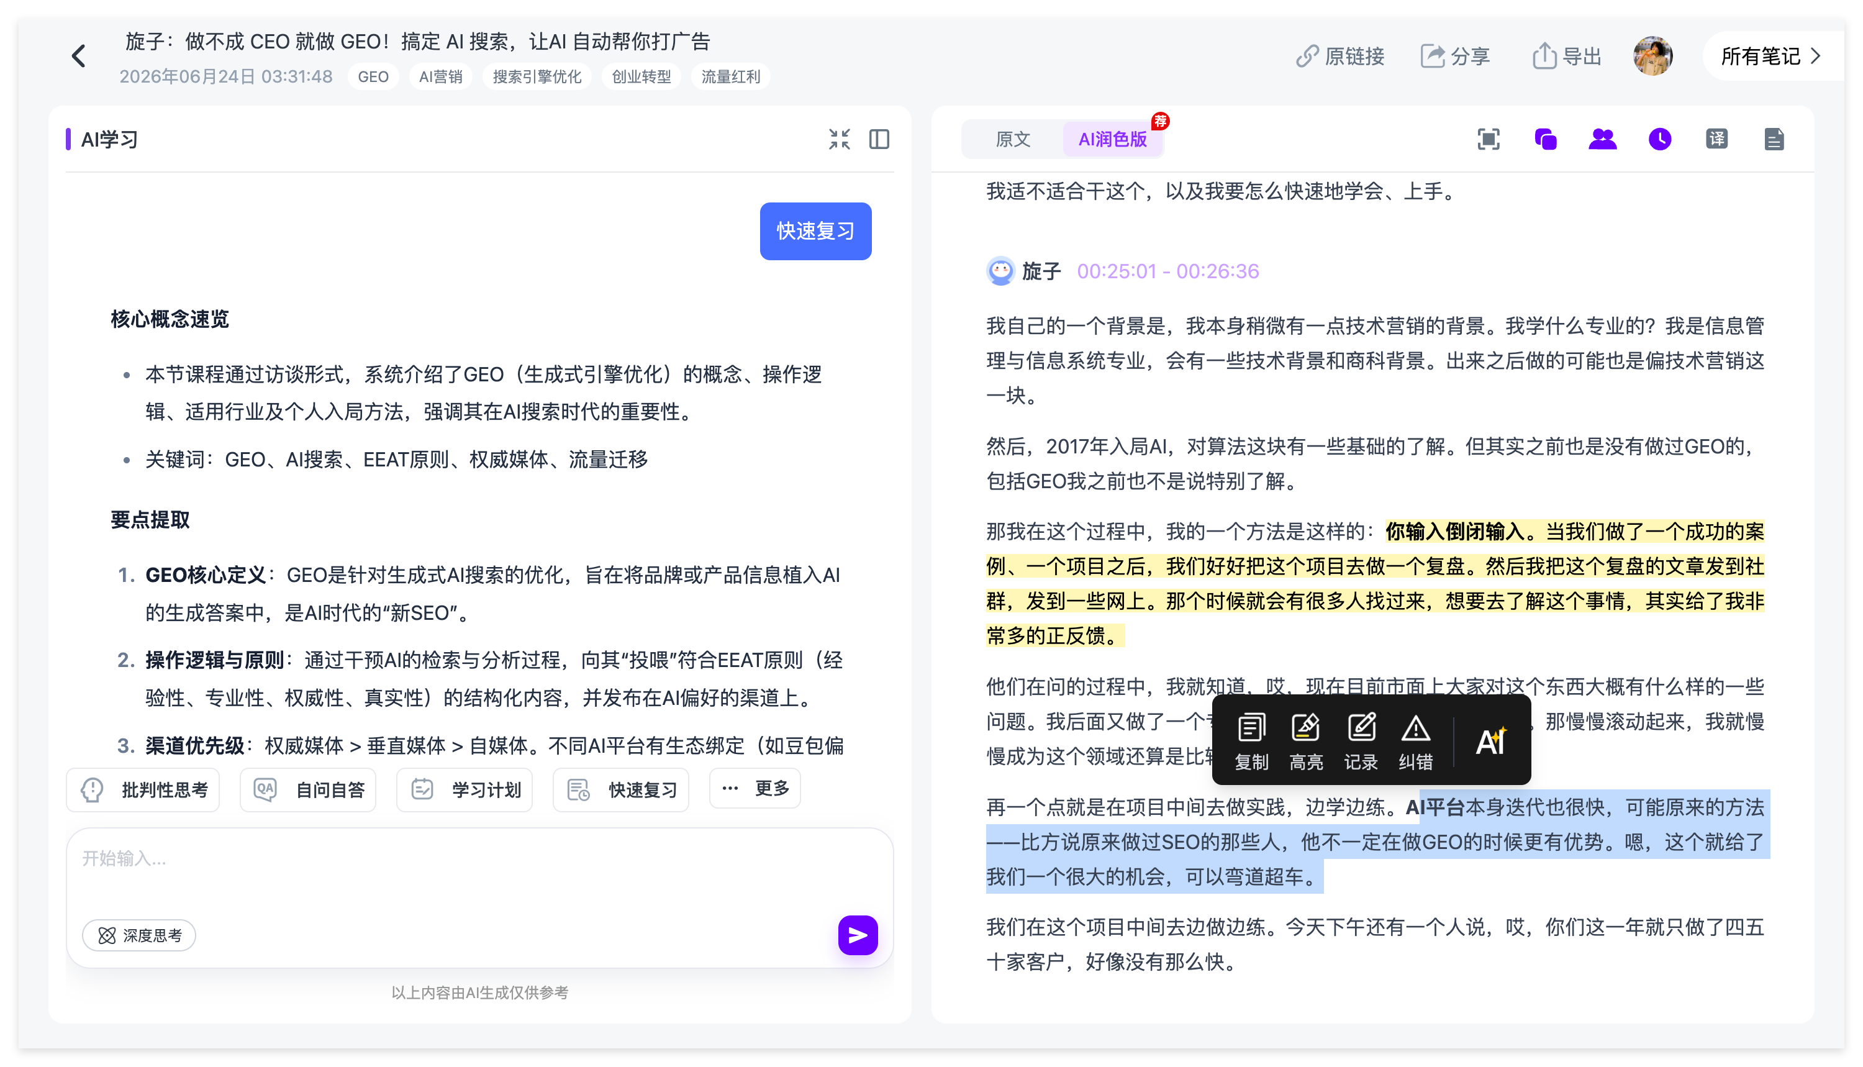Expand the 更多 more options
Screen dimensions: 1863x1067
click(755, 789)
